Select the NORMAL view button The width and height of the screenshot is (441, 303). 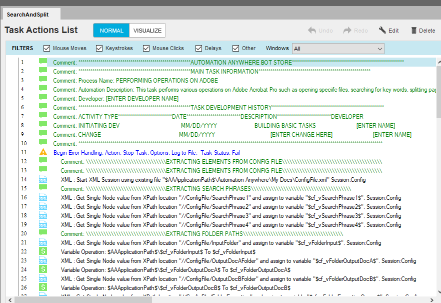tap(111, 31)
